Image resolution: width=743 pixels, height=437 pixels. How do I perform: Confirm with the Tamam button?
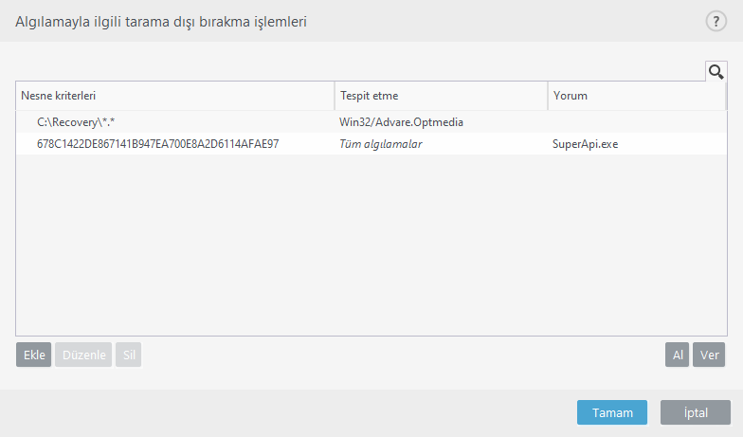611,412
